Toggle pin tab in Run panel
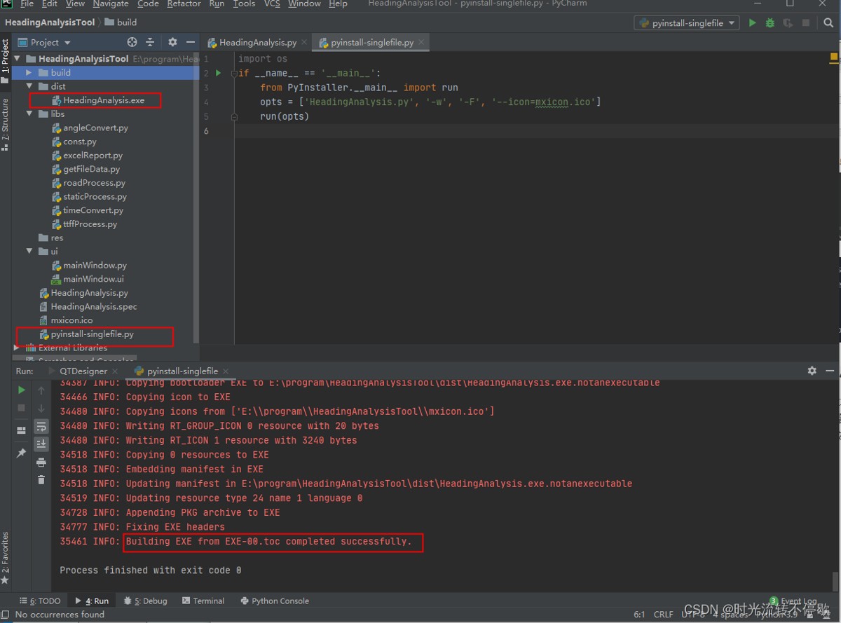This screenshot has height=623, width=841. 21,453
